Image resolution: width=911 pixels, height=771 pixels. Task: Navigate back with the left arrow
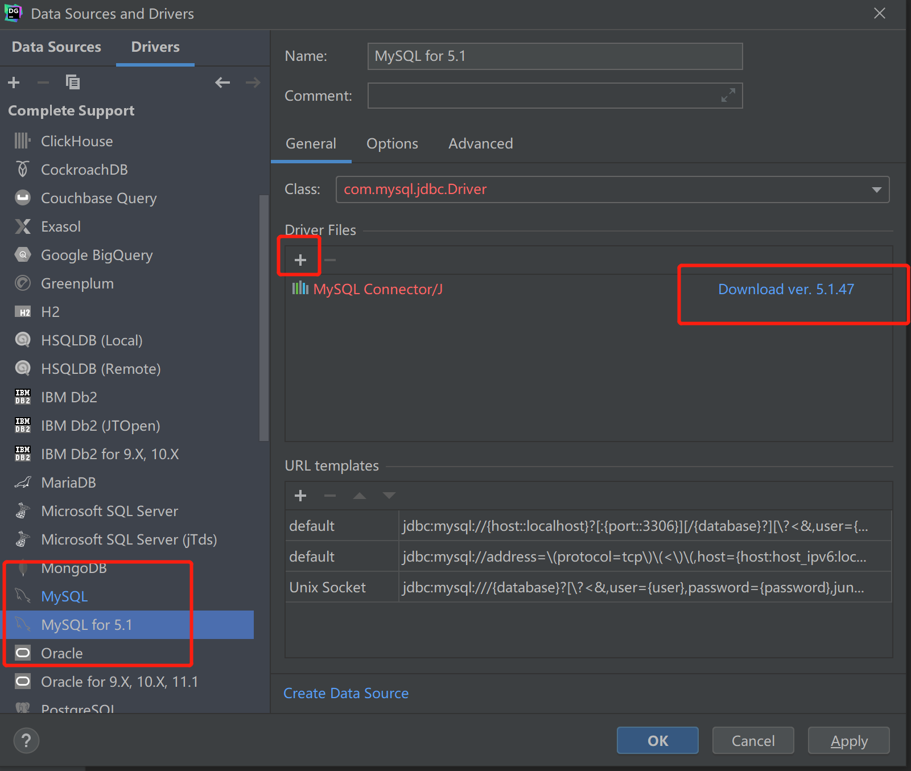click(x=222, y=83)
